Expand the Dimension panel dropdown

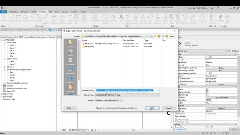41,26
